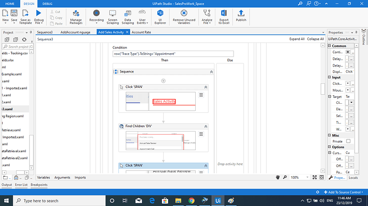Toggle the overview icon

(322, 177)
